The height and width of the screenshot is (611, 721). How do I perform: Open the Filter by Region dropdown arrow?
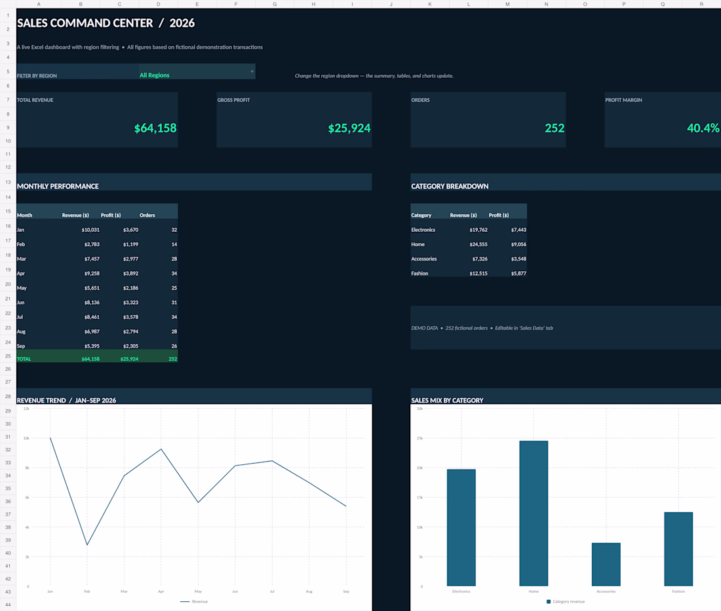(x=252, y=71)
